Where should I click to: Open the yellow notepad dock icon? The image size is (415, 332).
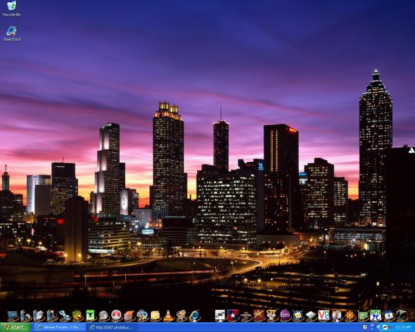pyautogui.click(x=155, y=315)
